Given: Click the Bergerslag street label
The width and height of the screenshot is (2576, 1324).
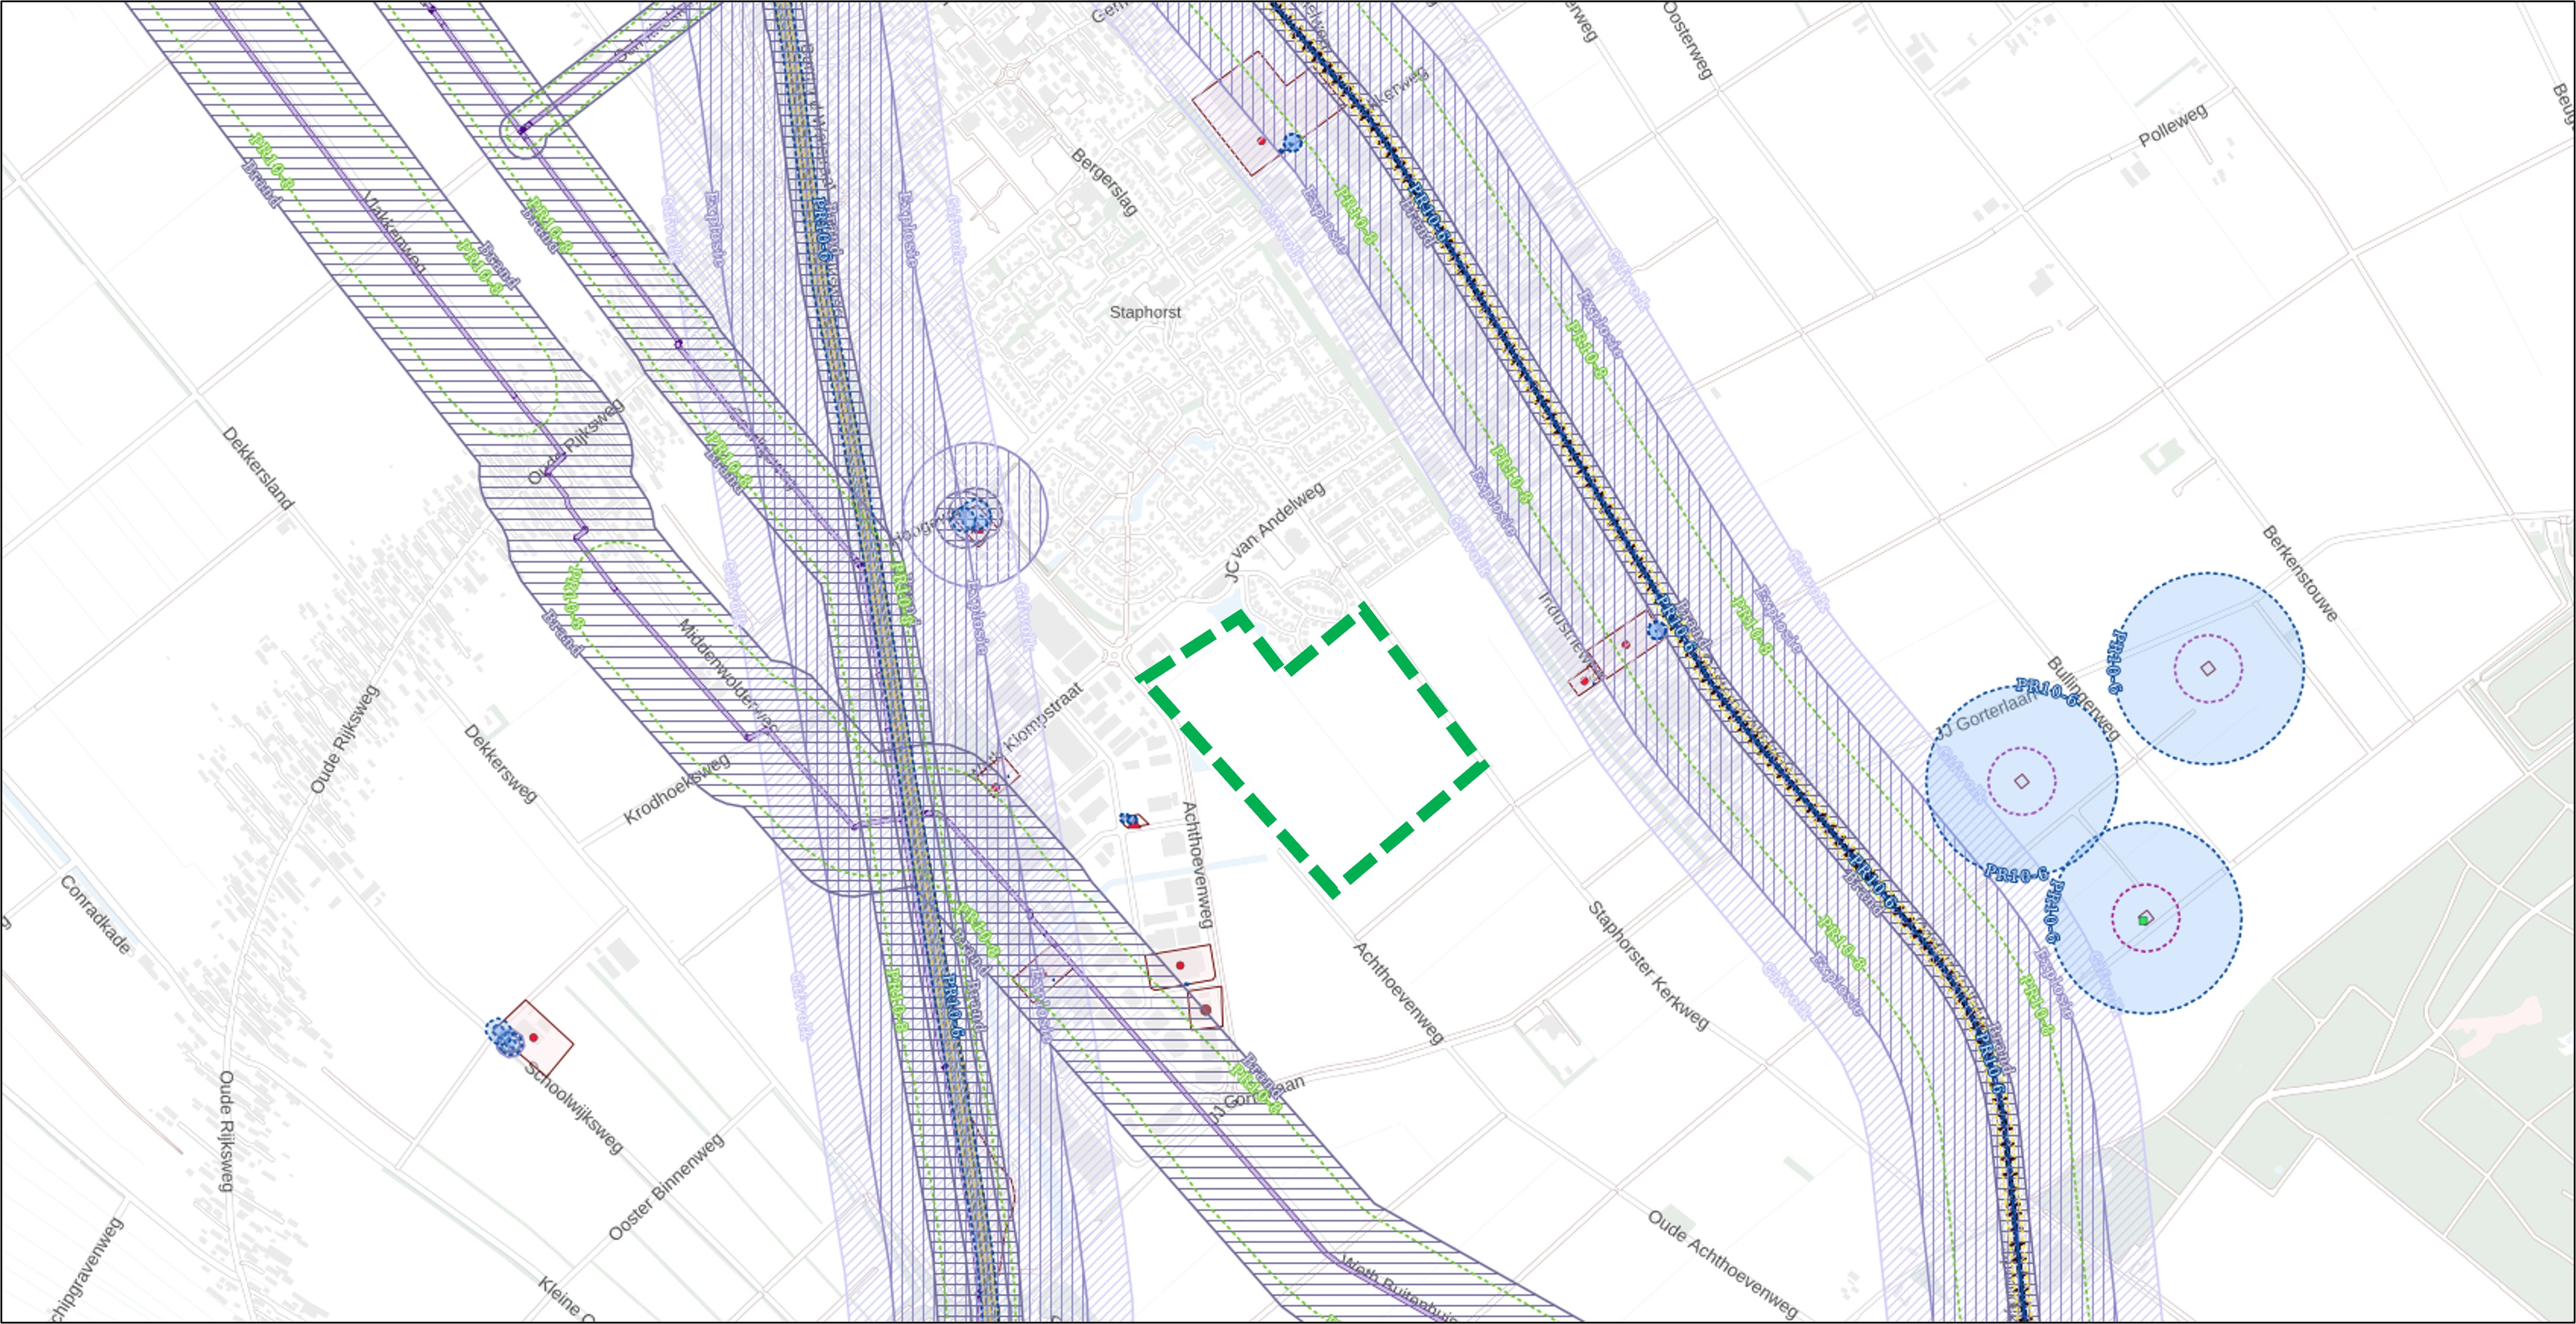Looking at the screenshot, I should point(1104,182).
